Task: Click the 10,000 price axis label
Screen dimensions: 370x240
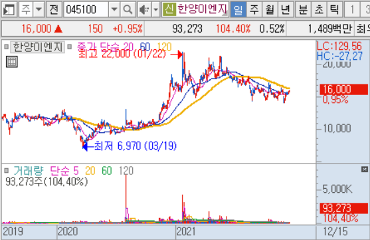Action: click(337, 128)
